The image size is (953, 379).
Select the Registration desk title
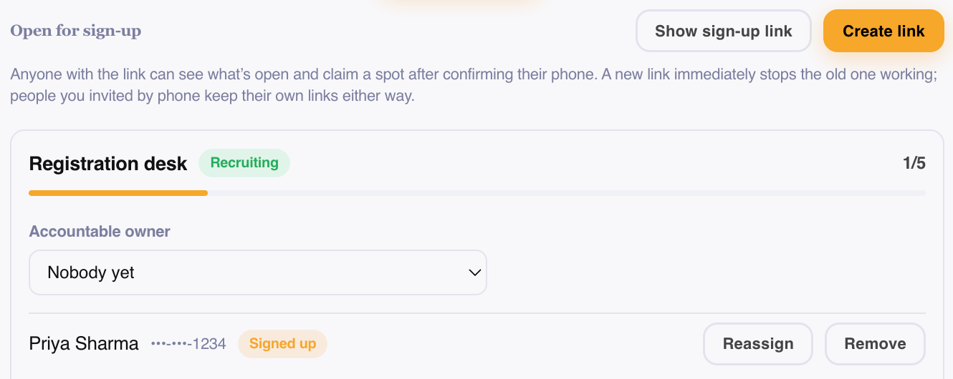108,164
